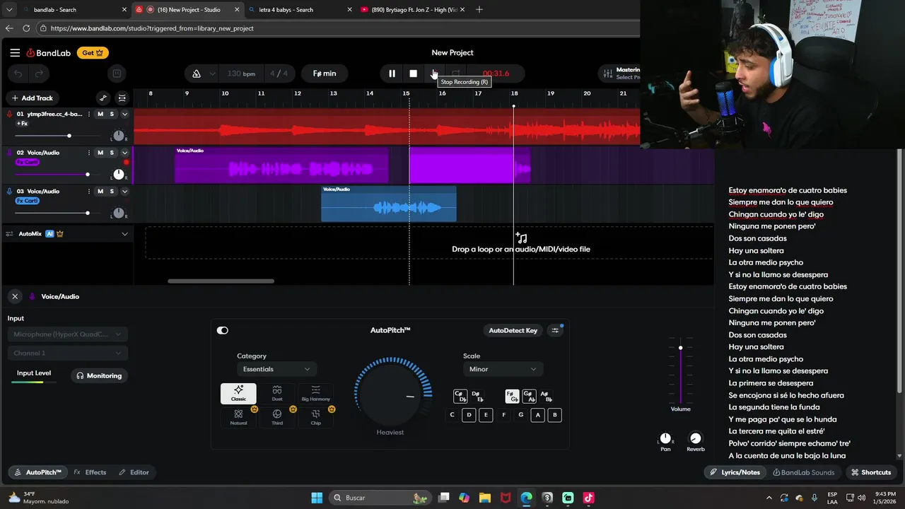905x509 pixels.
Task: Click the save project icon beside redo
Action: (x=117, y=74)
